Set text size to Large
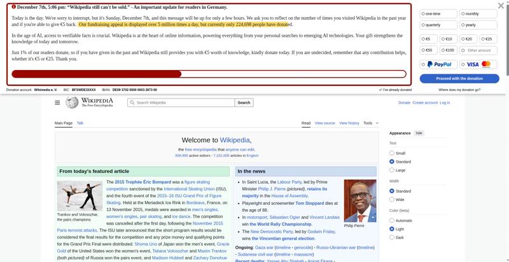Screen dimensions: 509x262 392,170
